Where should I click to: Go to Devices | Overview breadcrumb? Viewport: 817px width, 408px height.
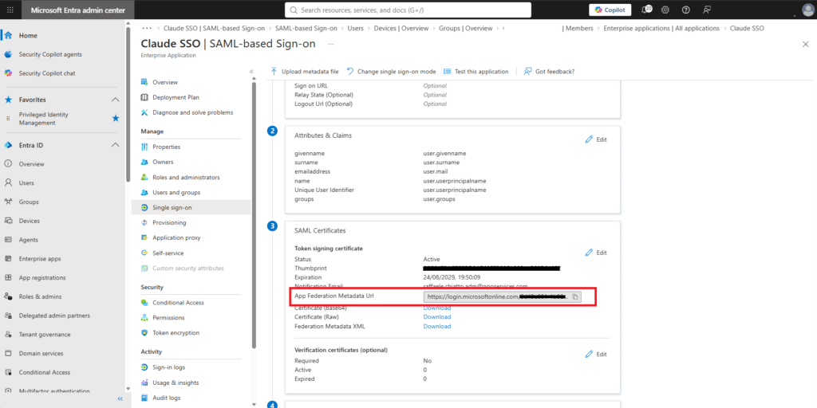(401, 28)
